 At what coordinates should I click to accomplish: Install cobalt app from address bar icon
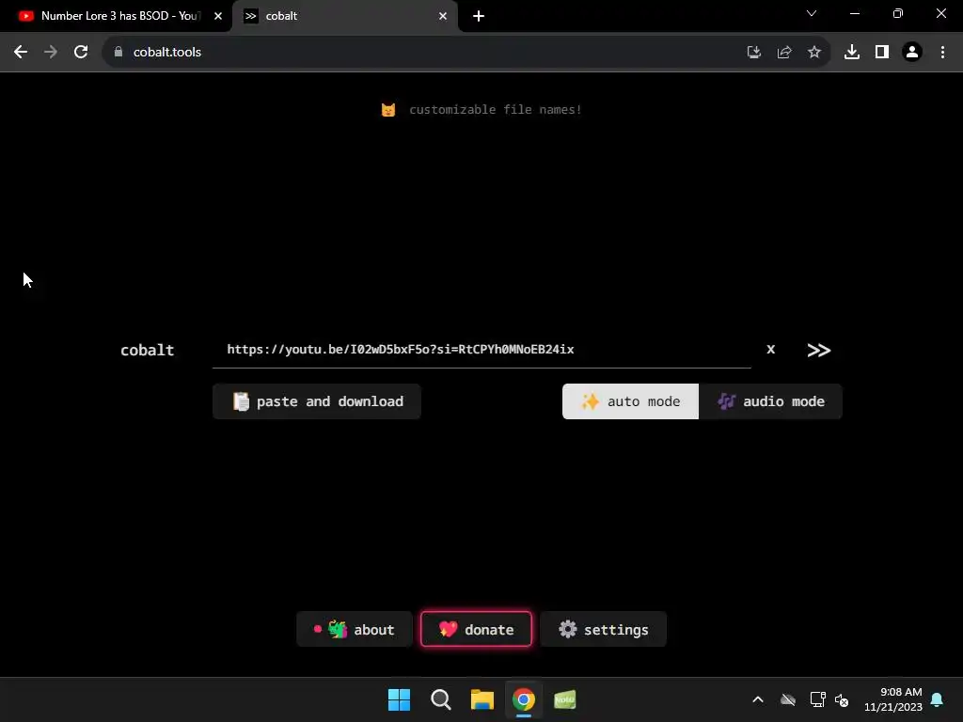[753, 53]
